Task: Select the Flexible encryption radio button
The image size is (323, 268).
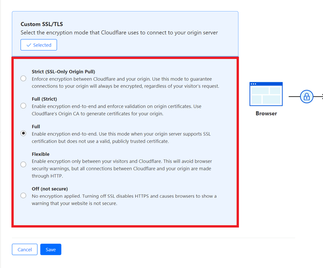Action: (23, 165)
